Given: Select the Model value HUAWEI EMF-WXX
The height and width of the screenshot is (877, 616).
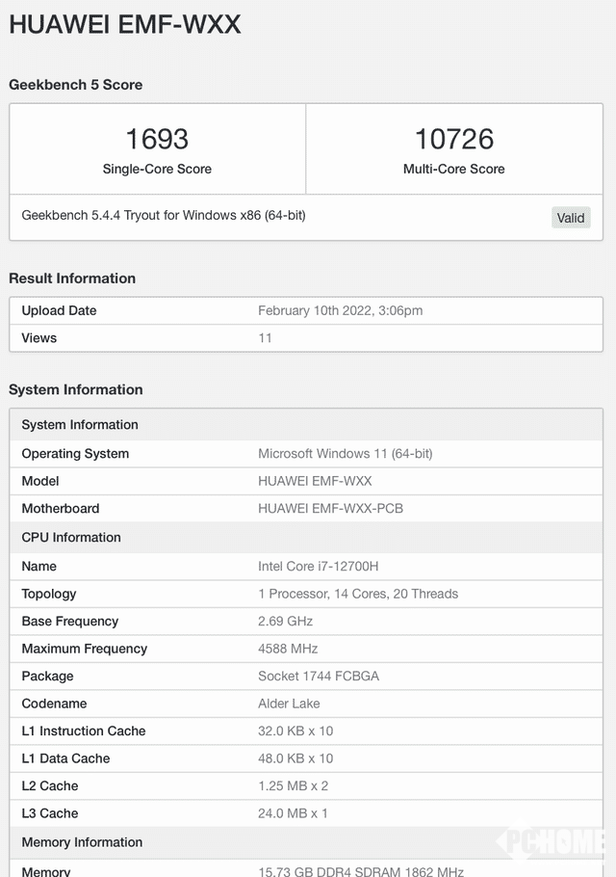Looking at the screenshot, I should [x=315, y=481].
